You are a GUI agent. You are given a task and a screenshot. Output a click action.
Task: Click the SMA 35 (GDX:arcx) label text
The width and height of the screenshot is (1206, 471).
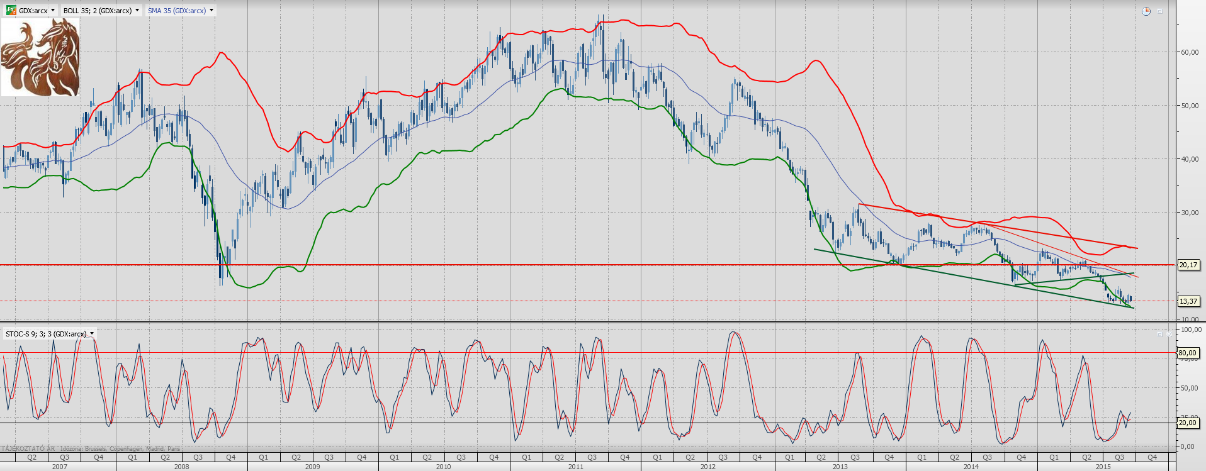point(177,11)
